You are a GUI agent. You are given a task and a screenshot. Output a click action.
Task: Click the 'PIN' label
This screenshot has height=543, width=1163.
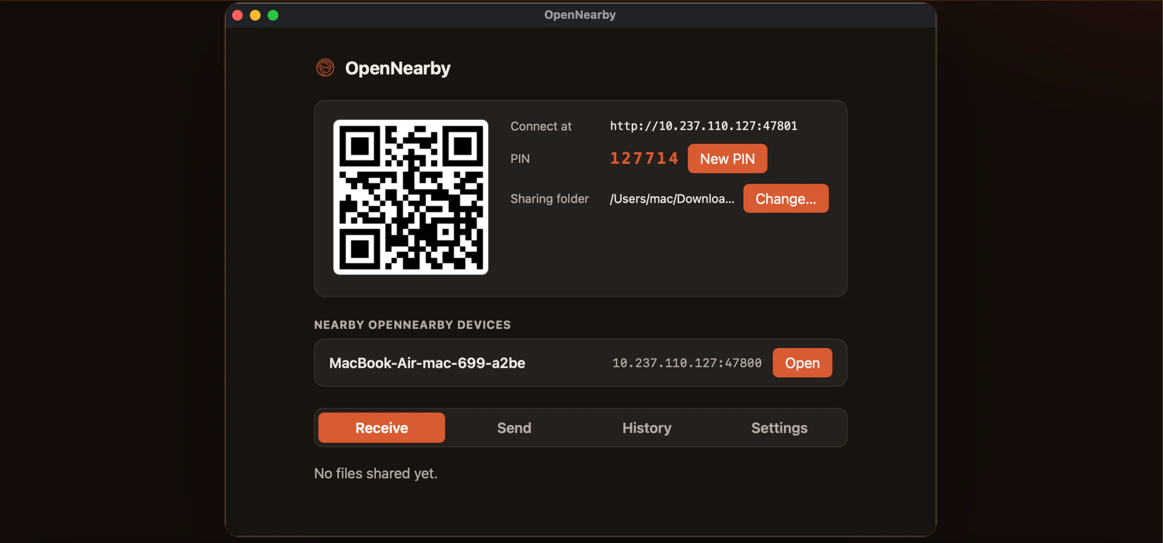(x=520, y=159)
